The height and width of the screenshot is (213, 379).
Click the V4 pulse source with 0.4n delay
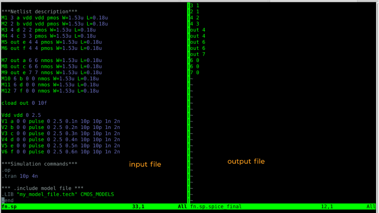point(61,140)
